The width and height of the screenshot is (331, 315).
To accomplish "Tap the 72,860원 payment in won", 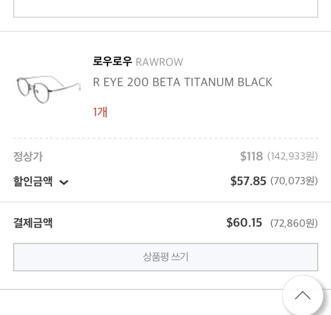I will point(294,223).
